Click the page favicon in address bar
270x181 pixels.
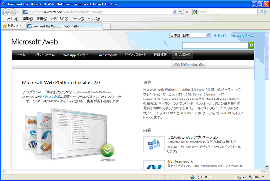25,12
